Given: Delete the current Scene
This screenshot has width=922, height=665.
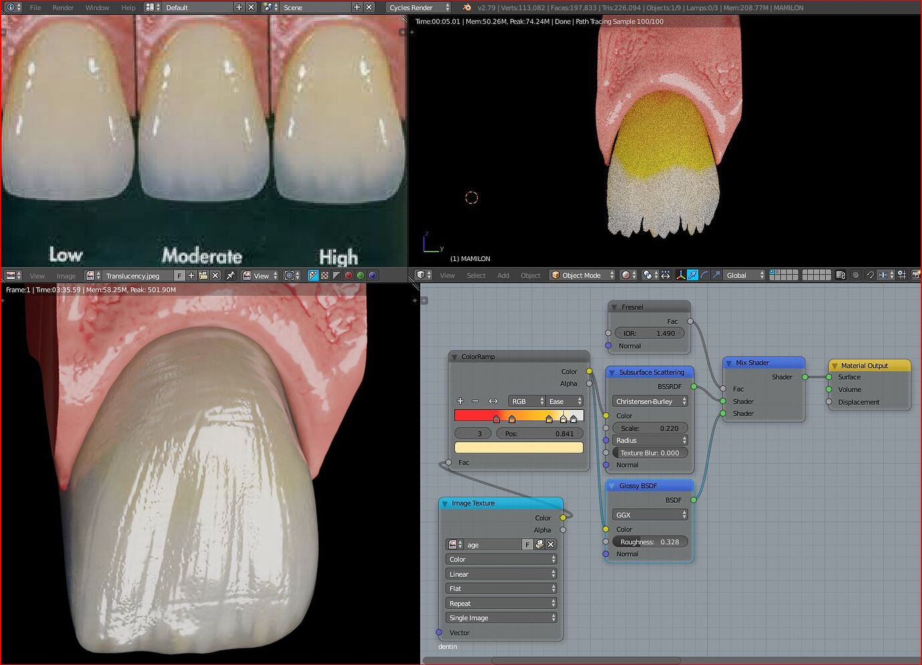Looking at the screenshot, I should (x=369, y=7).
